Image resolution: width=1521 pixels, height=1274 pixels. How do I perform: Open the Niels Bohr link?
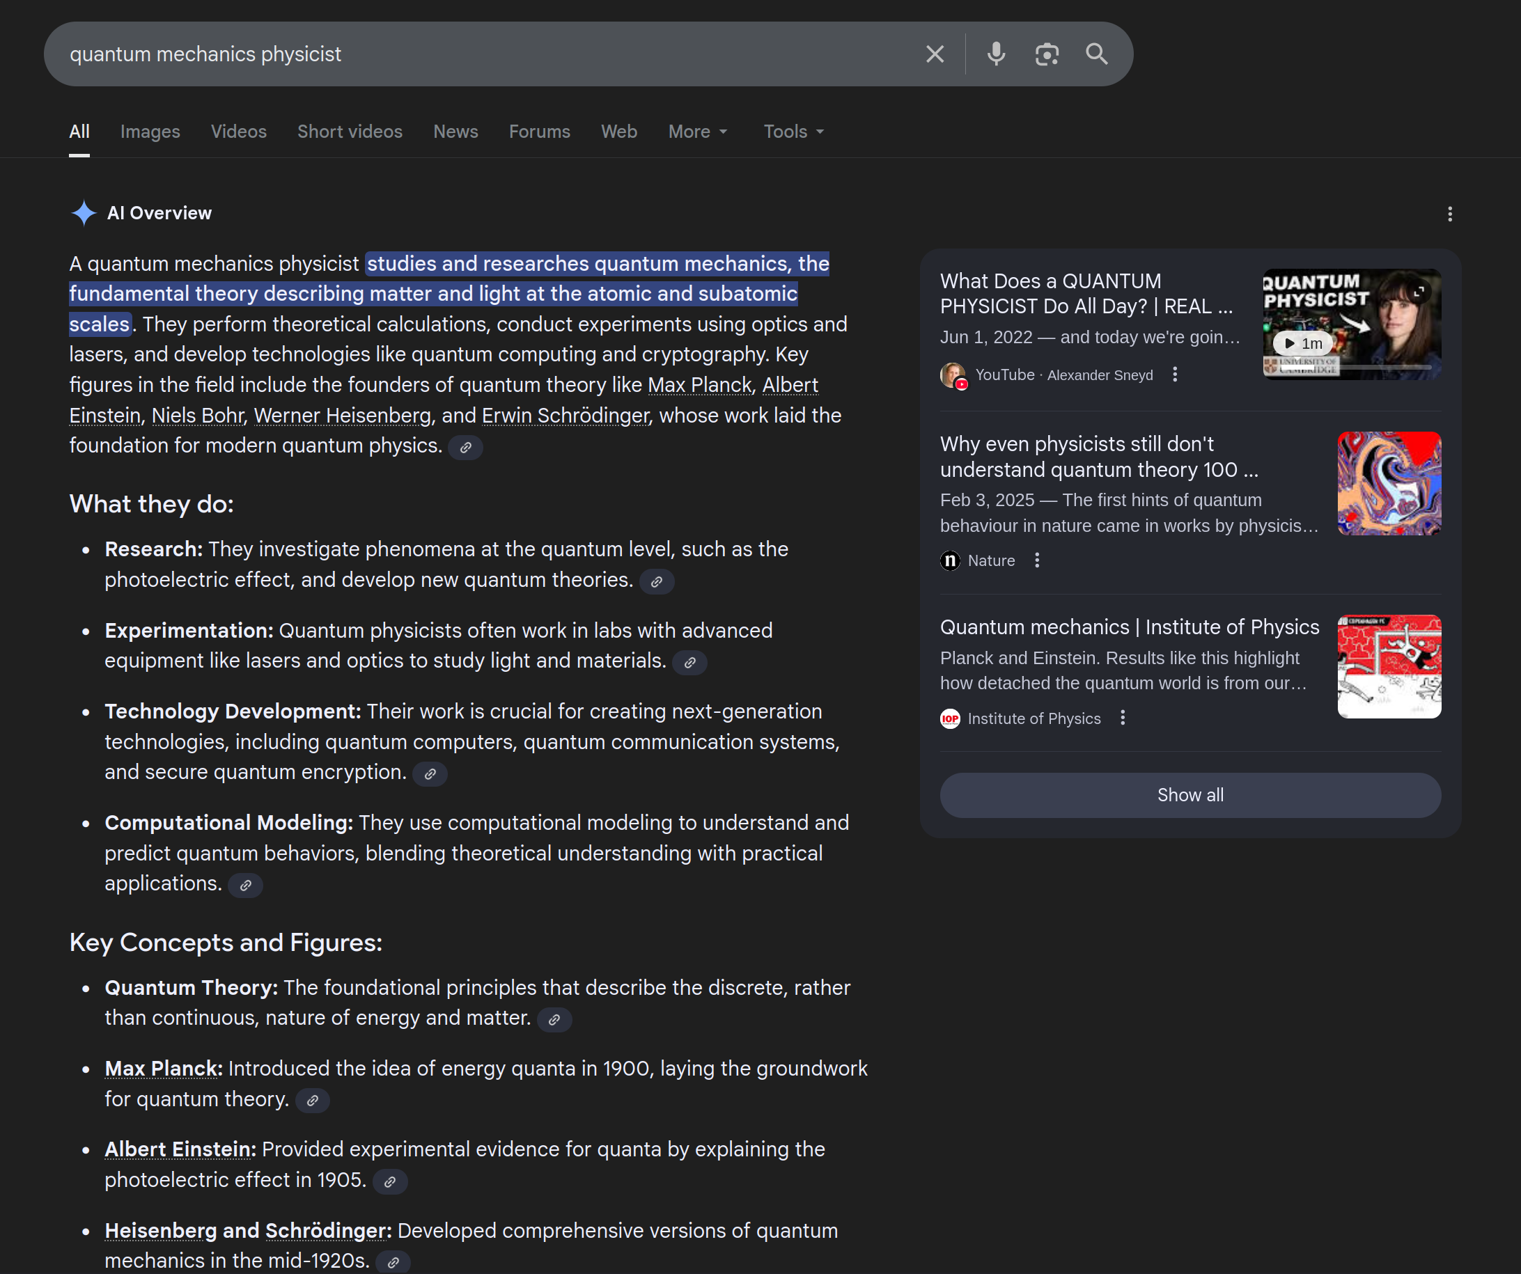coord(198,416)
